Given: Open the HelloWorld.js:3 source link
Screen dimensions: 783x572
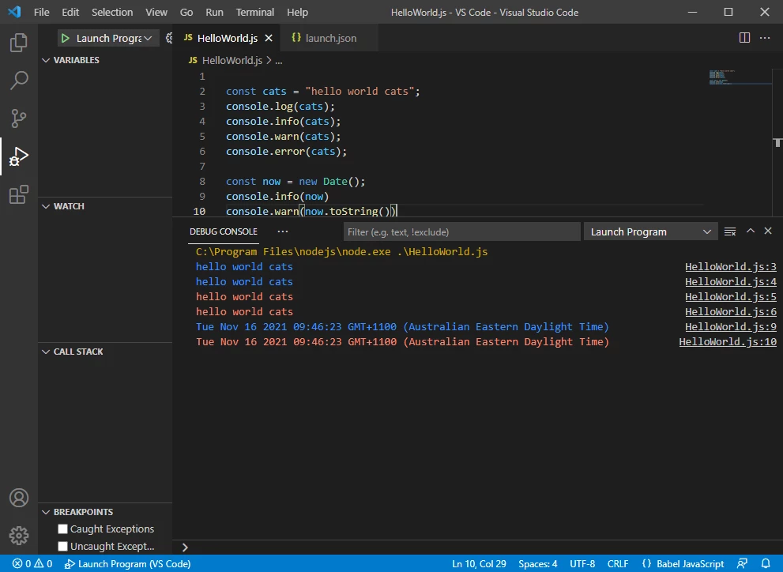Looking at the screenshot, I should tap(731, 266).
